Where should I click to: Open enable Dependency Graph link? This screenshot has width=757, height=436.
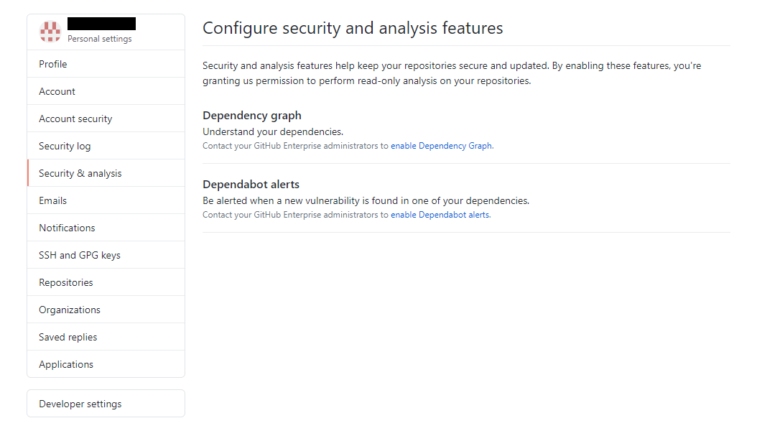pyautogui.click(x=441, y=145)
